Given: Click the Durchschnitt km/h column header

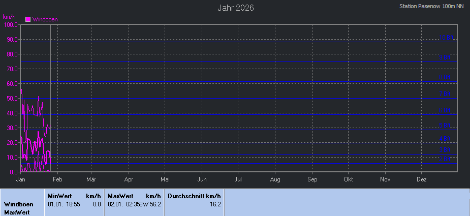Looking at the screenshot, I should (x=194, y=196).
